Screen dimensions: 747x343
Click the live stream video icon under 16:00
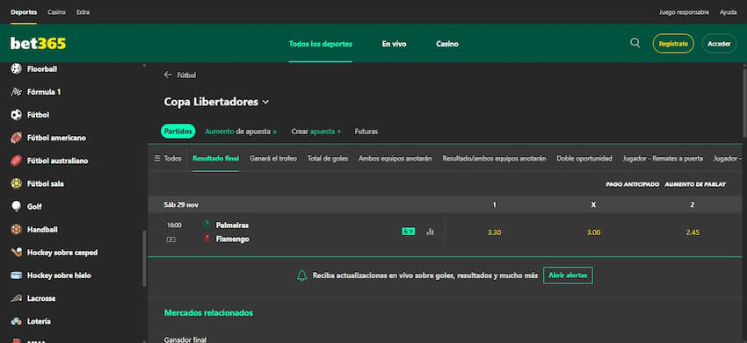[x=171, y=239]
